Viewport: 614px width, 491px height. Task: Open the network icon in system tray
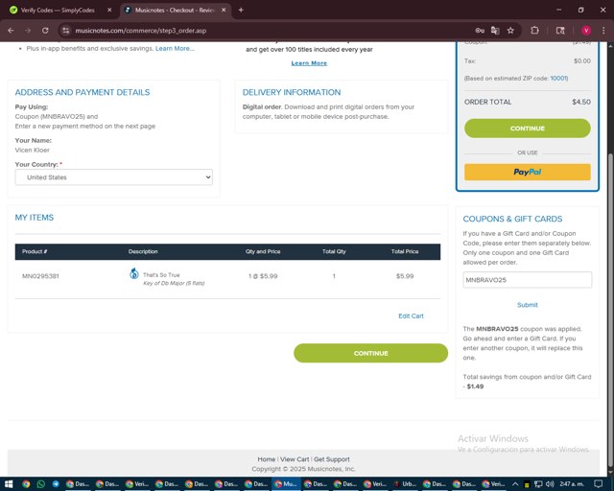point(538,484)
